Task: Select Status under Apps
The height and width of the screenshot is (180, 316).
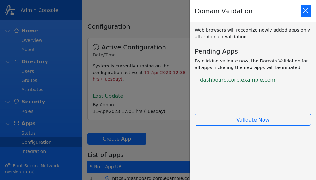Action: [x=28, y=133]
